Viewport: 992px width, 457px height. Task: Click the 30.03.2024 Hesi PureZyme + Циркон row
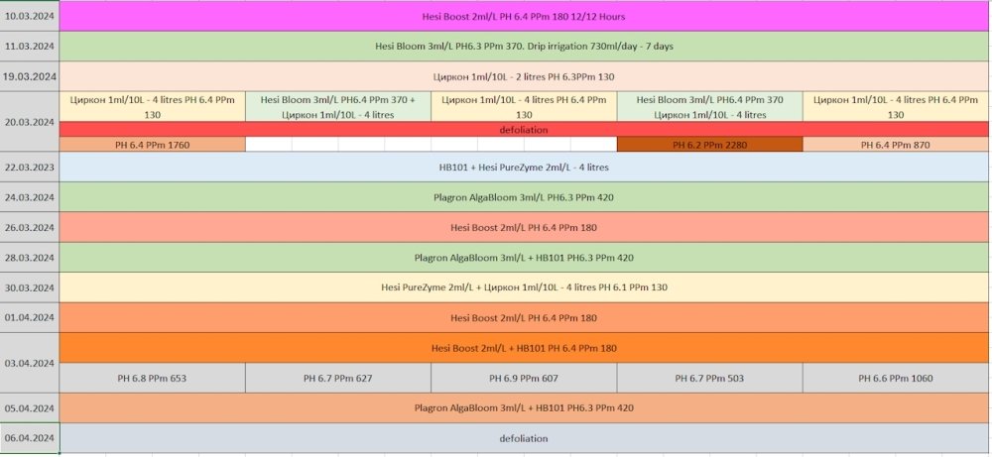pyautogui.click(x=524, y=287)
